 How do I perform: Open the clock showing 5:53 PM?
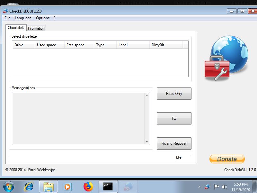[241, 187]
